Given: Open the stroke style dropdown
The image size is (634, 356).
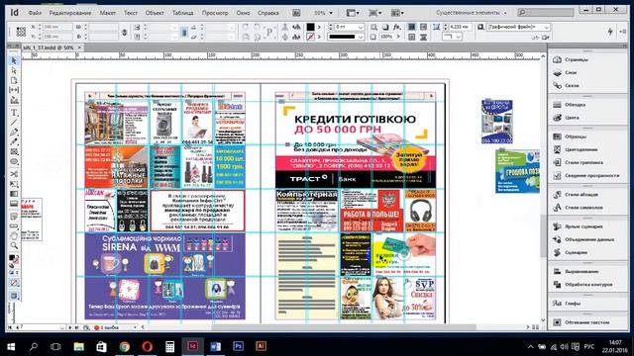Looking at the screenshot, I should 361,37.
